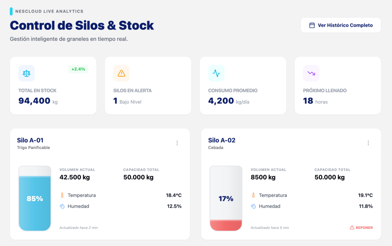Click the red low-level zone on Silo A-02 tank
Viewport: 392px width, 246px height.
coord(226,225)
